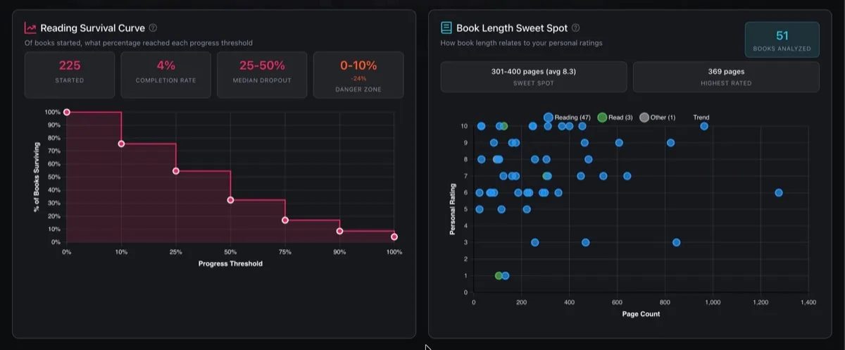Open help icon next to Book Length Sweet Spot
845x350 pixels.
575,28
